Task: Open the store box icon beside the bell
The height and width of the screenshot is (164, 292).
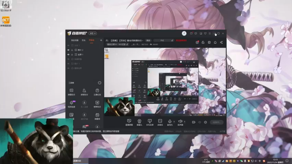Action: [x=209, y=42]
